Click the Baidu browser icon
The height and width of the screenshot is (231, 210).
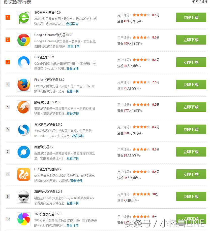coord(24,152)
